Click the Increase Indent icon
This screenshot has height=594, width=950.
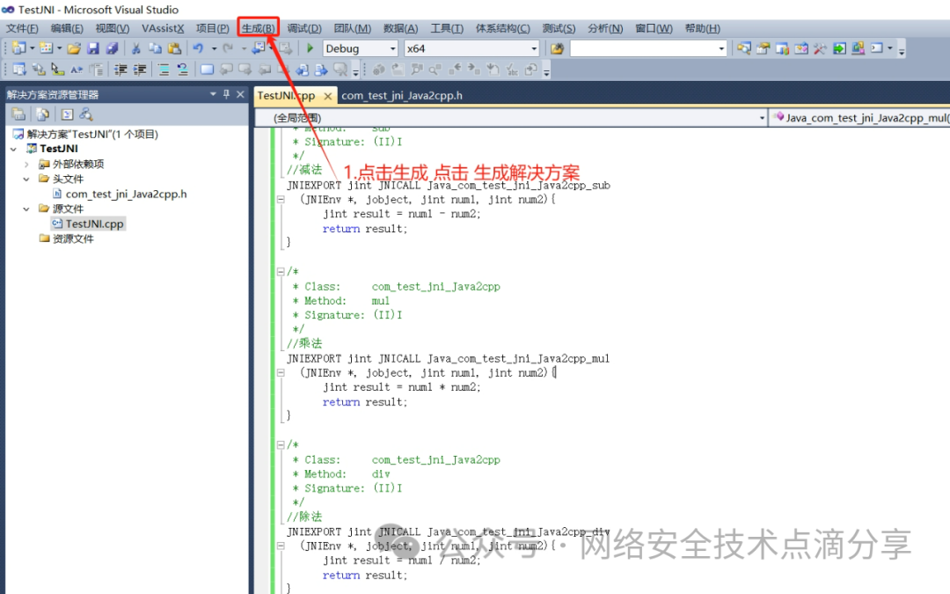pos(140,70)
